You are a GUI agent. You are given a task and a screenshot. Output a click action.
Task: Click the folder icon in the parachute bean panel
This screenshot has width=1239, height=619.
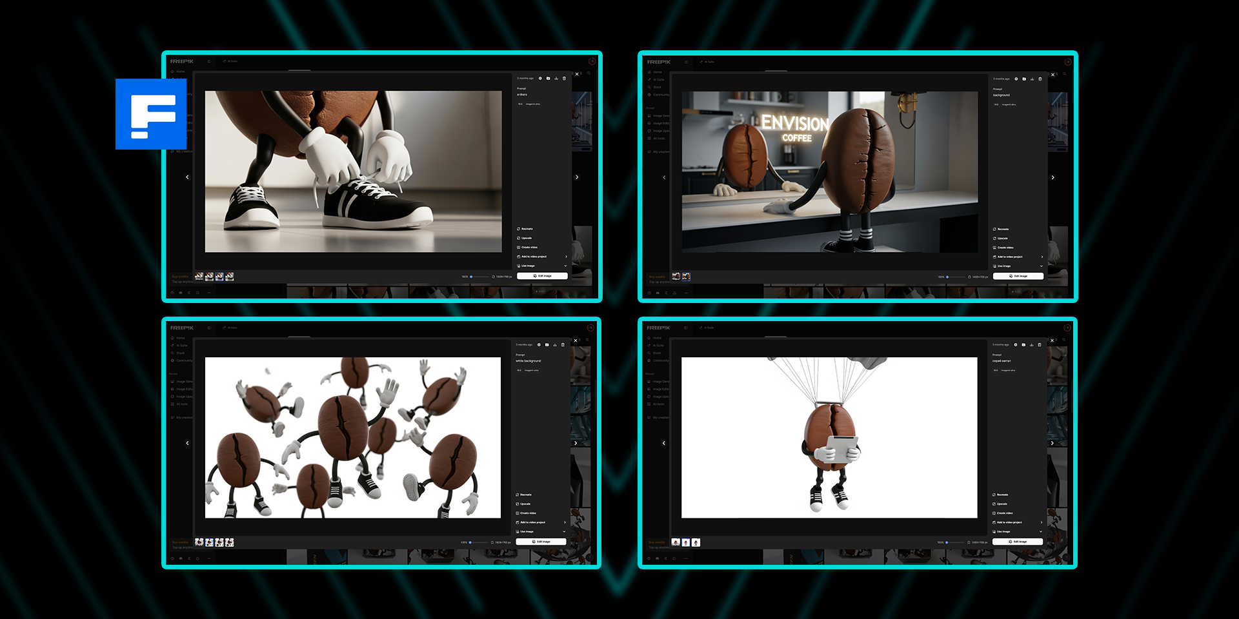[1023, 345]
